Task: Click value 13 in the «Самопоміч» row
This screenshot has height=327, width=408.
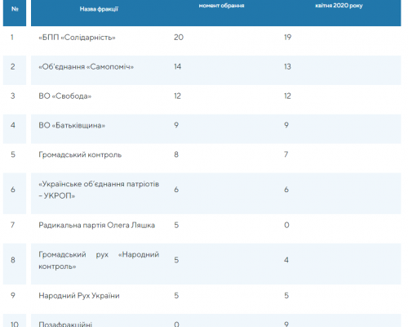Action: 287,67
